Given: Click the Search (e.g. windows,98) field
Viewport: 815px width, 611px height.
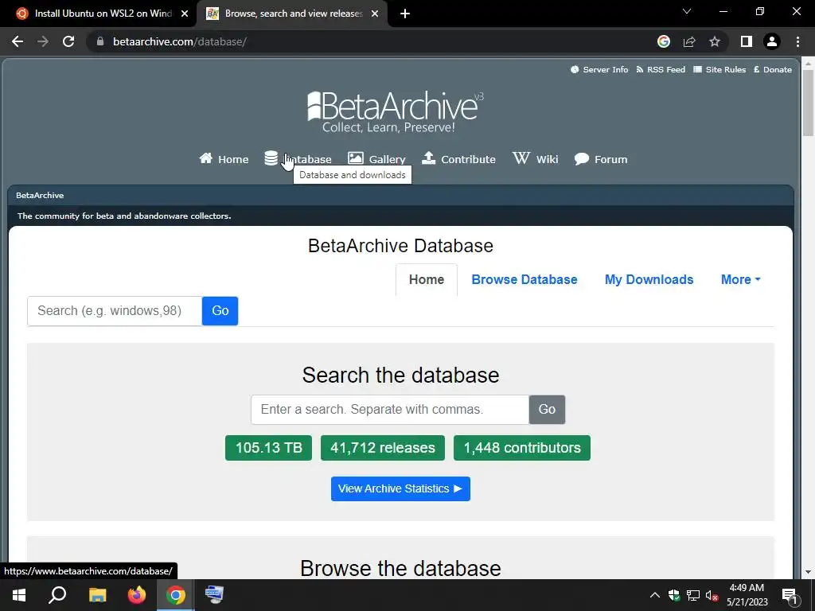Looking at the screenshot, I should [115, 311].
